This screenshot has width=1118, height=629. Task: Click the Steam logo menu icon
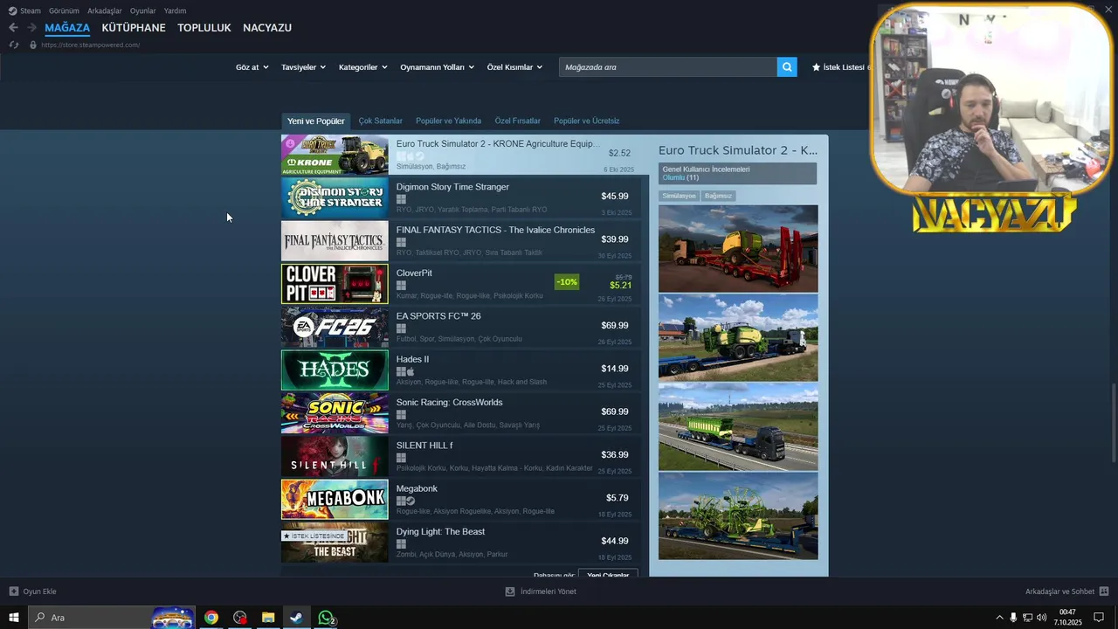(12, 11)
